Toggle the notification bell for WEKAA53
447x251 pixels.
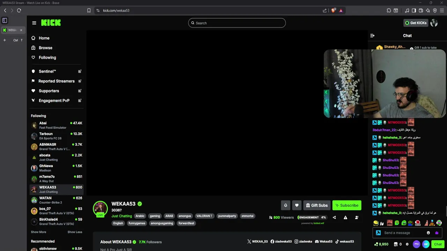click(285, 205)
